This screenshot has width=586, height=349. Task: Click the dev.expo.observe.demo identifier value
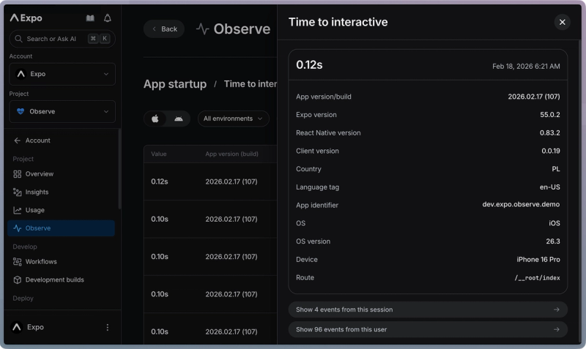(x=521, y=205)
